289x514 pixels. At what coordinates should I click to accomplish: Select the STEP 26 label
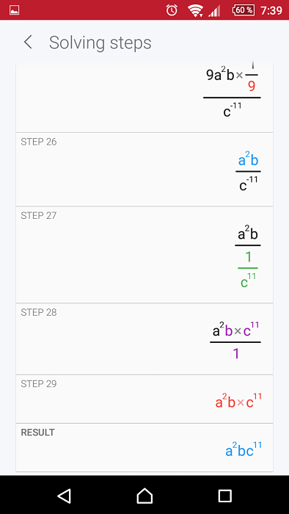point(39,142)
